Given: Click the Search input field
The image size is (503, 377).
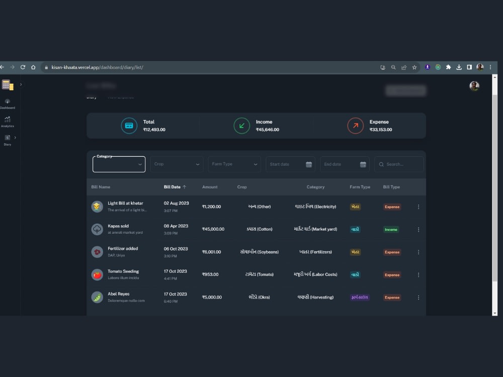Looking at the screenshot, I should 399,164.
